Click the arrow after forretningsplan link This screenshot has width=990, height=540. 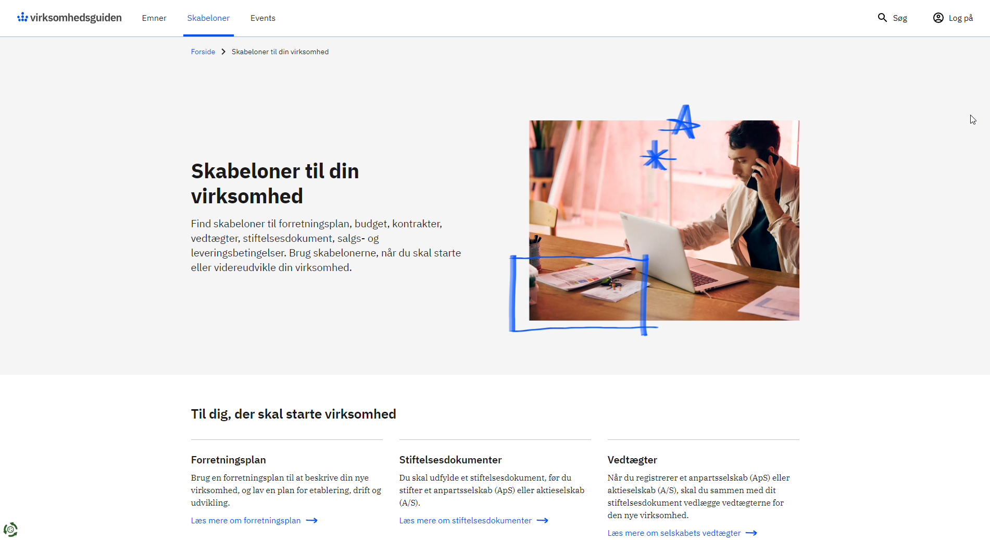tap(312, 521)
